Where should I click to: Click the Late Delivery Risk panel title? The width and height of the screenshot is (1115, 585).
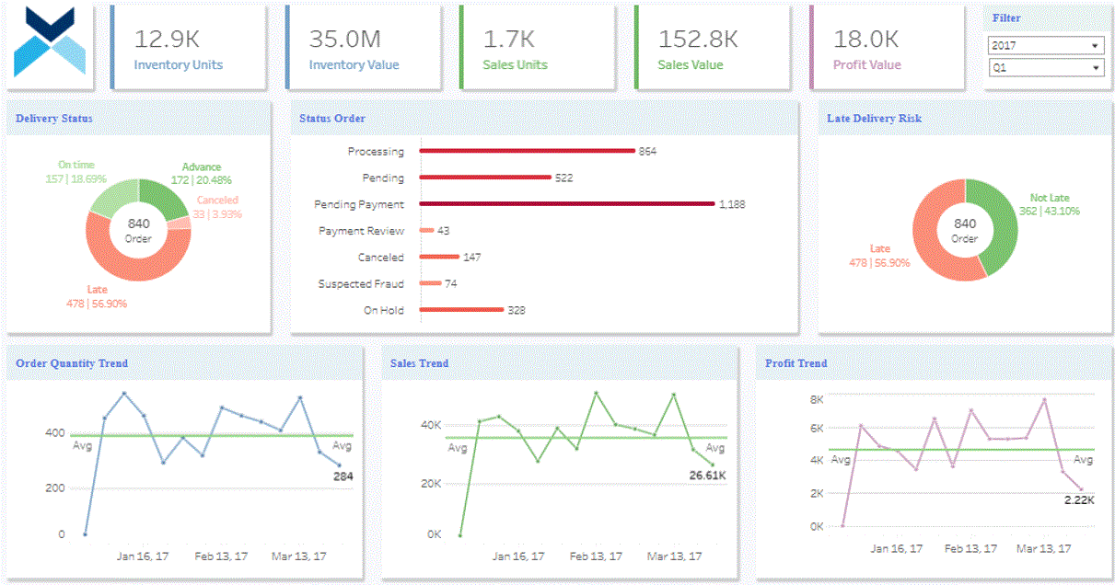874,119
